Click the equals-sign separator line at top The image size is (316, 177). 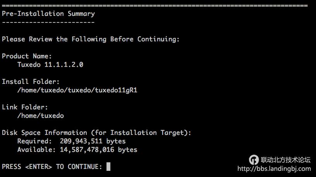(155, 5)
